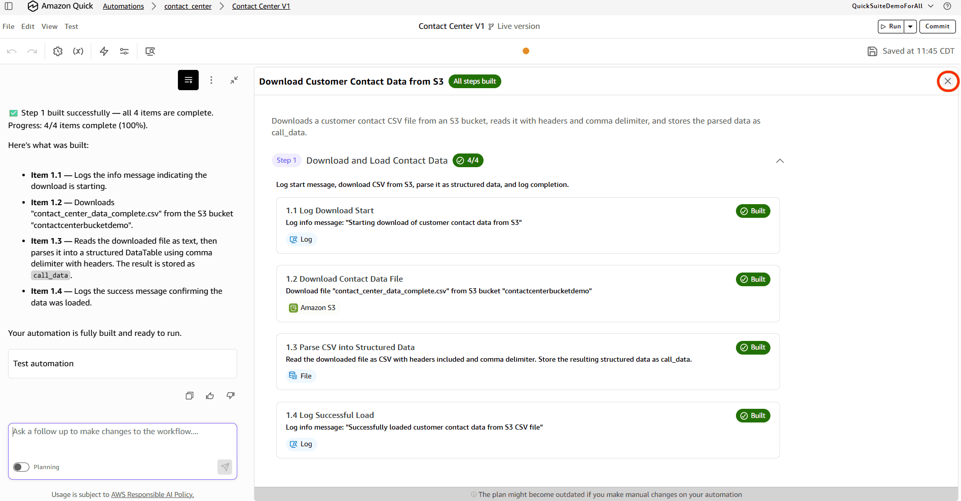This screenshot has width=961, height=501.
Task: Toggle the left sidebar panel icon
Action: [9, 6]
